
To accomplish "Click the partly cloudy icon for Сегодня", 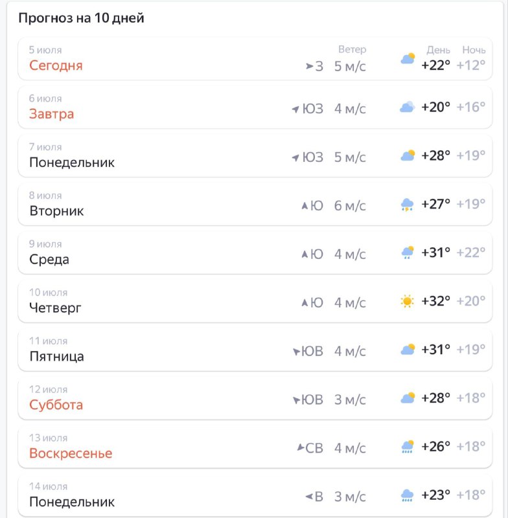I will [408, 59].
